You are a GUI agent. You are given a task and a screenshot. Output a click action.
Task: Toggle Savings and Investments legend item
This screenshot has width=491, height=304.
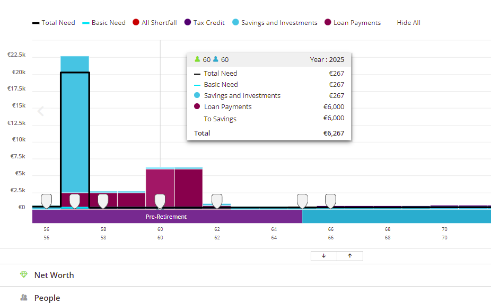click(x=275, y=23)
